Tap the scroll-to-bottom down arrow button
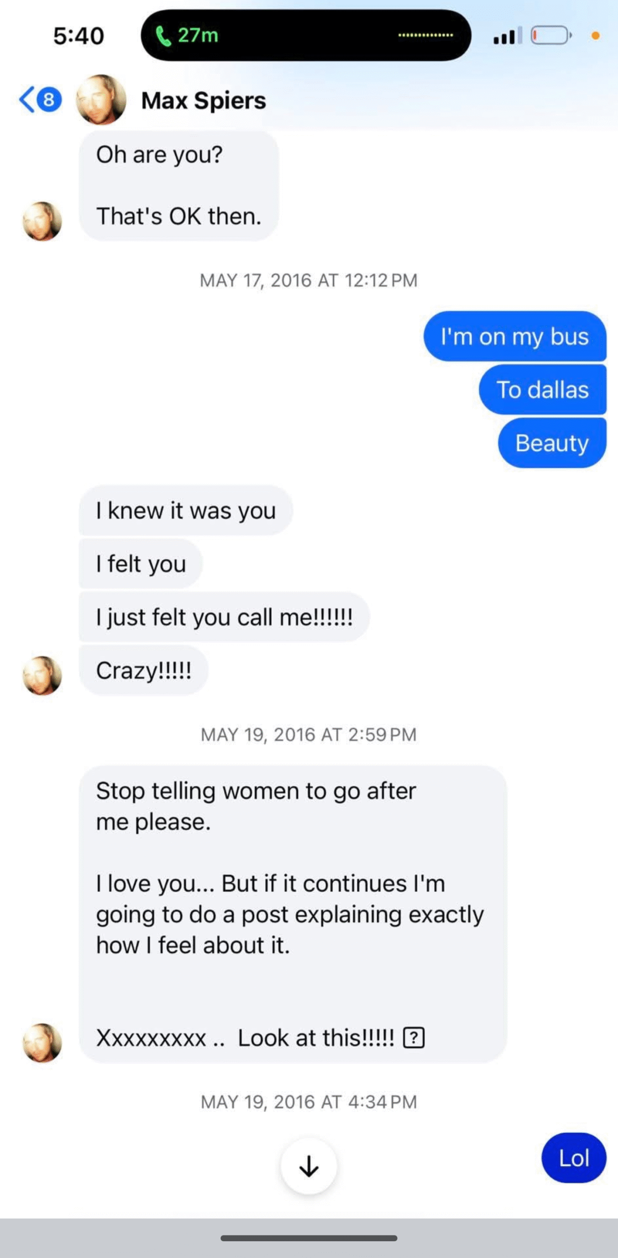The height and width of the screenshot is (1258, 618). pos(309,1166)
